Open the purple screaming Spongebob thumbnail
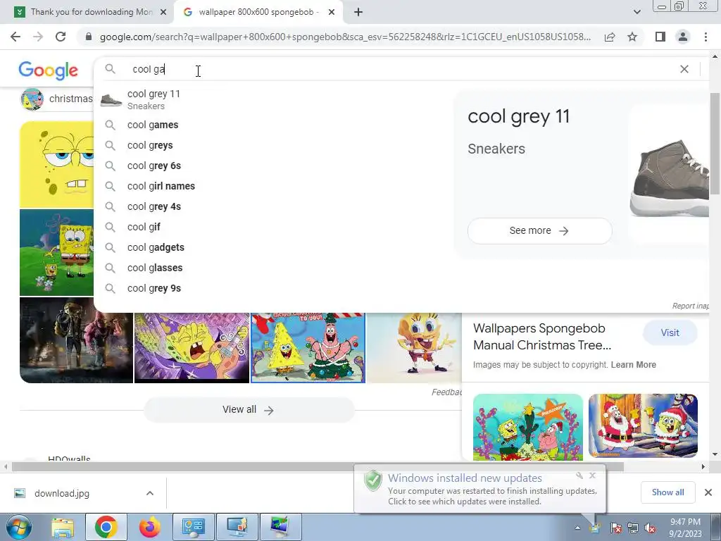 192,348
